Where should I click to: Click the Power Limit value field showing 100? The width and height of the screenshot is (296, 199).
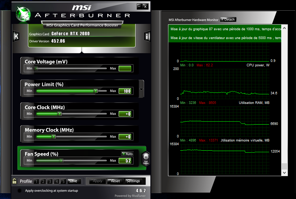pyautogui.click(x=125, y=91)
